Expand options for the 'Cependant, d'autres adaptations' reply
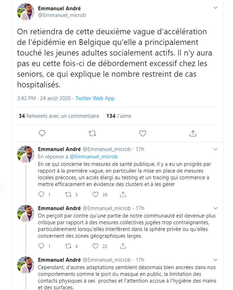 (x=215, y=260)
